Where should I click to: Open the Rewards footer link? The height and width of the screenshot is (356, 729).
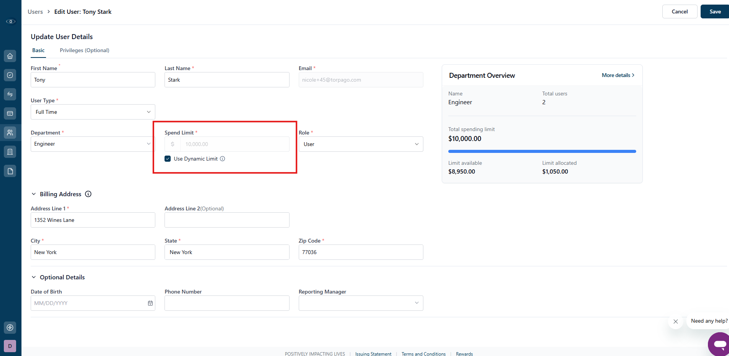[x=464, y=354]
